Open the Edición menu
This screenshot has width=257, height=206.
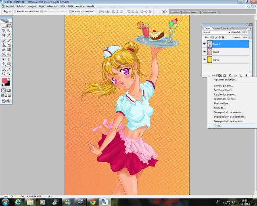tap(21, 6)
